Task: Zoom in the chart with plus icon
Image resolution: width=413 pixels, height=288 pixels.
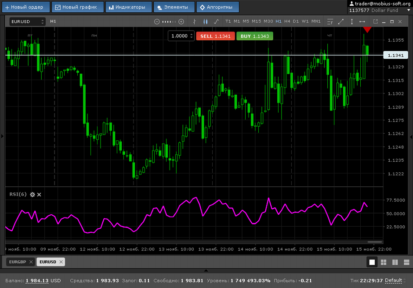Action: (x=181, y=21)
